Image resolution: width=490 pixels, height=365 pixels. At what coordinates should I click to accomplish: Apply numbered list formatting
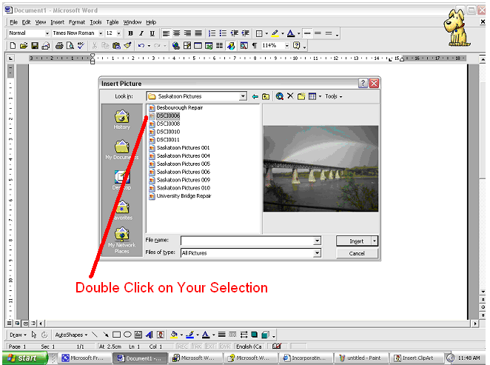click(x=212, y=33)
